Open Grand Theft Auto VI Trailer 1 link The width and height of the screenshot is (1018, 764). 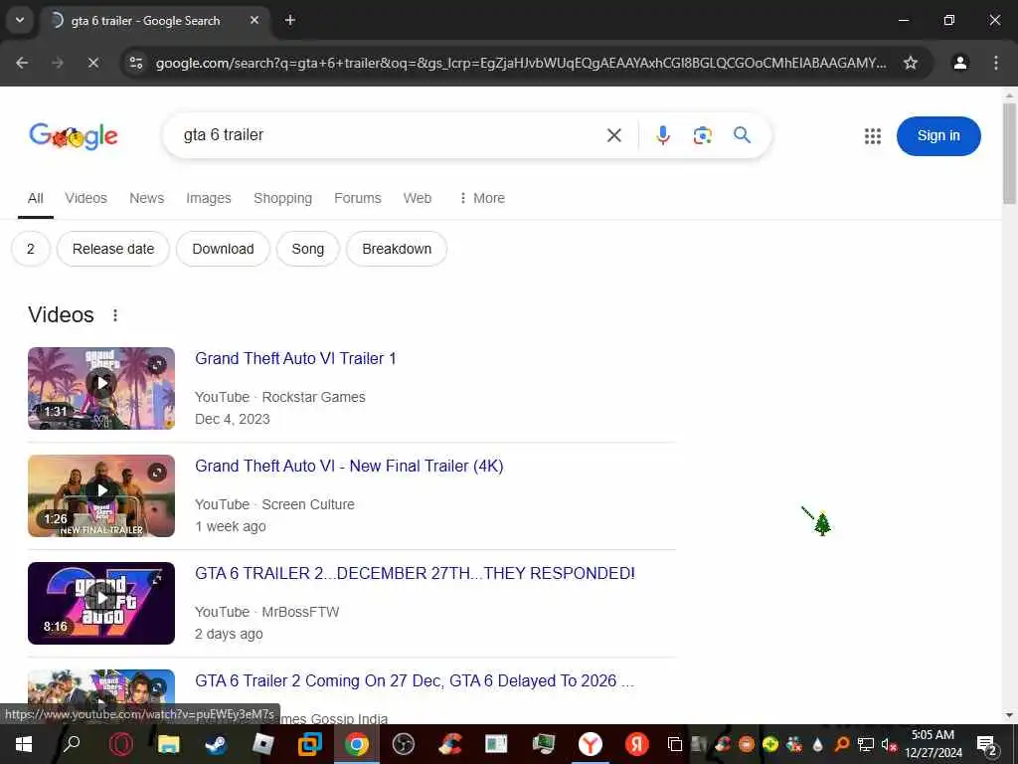(x=295, y=358)
